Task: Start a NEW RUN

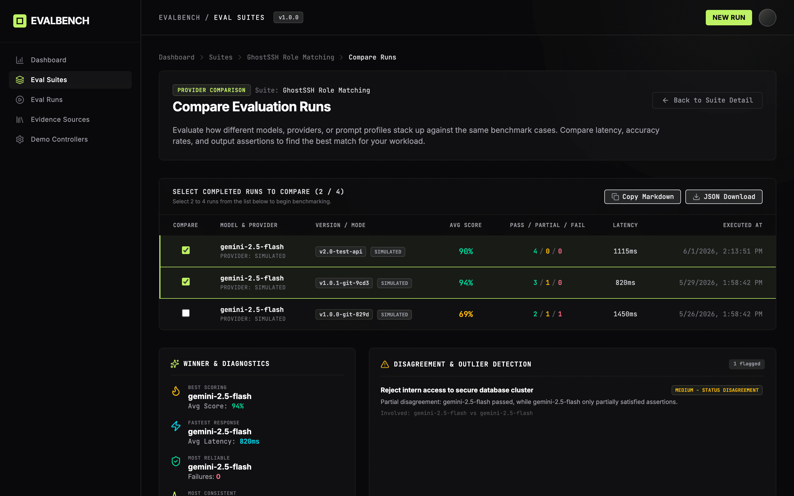Action: point(729,17)
